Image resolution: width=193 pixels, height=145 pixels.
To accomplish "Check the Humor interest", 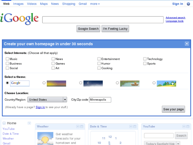I will tap(99, 63).
